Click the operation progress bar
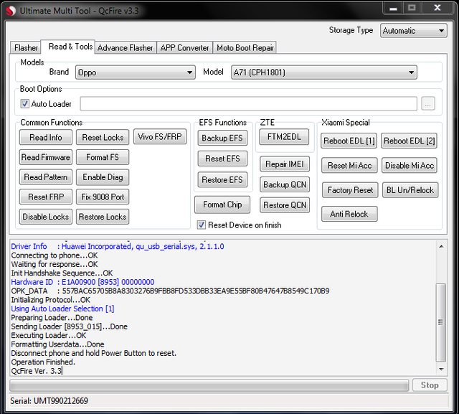This screenshot has width=459, height=414. [x=209, y=385]
